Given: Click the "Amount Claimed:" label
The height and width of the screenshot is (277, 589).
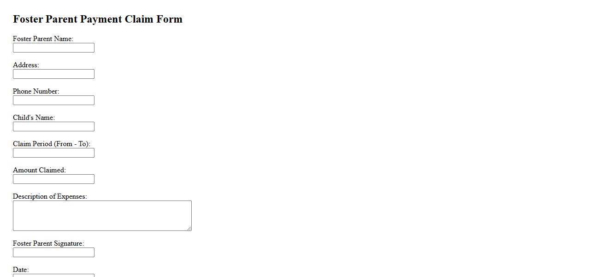Looking at the screenshot, I should pos(39,170).
